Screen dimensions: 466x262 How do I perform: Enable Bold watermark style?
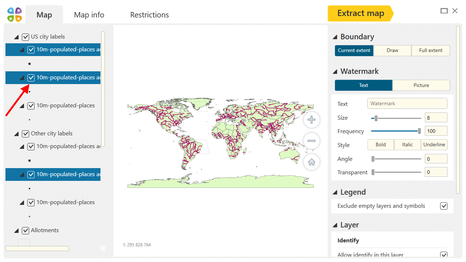[x=381, y=144]
